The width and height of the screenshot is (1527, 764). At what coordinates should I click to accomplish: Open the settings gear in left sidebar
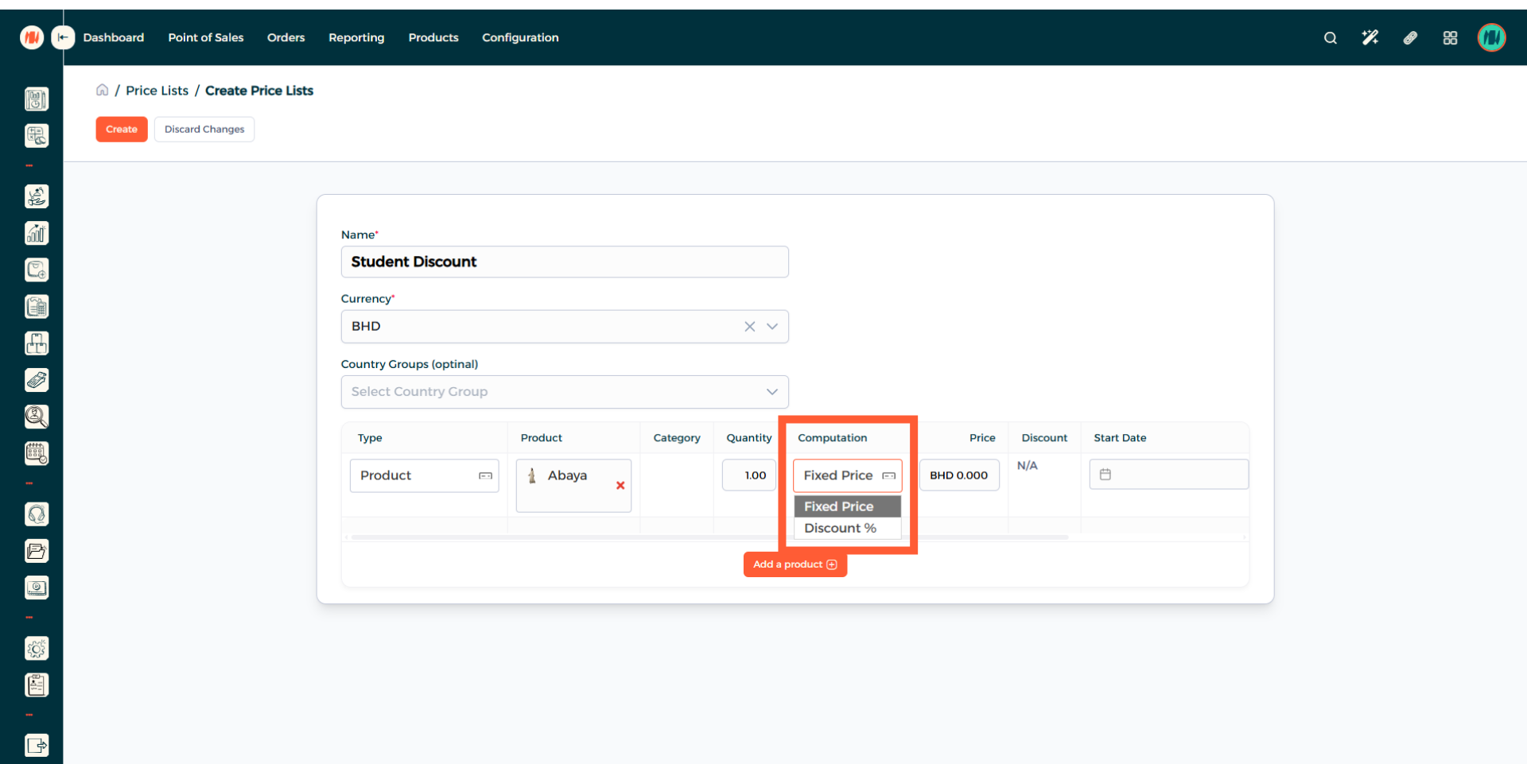pos(37,649)
